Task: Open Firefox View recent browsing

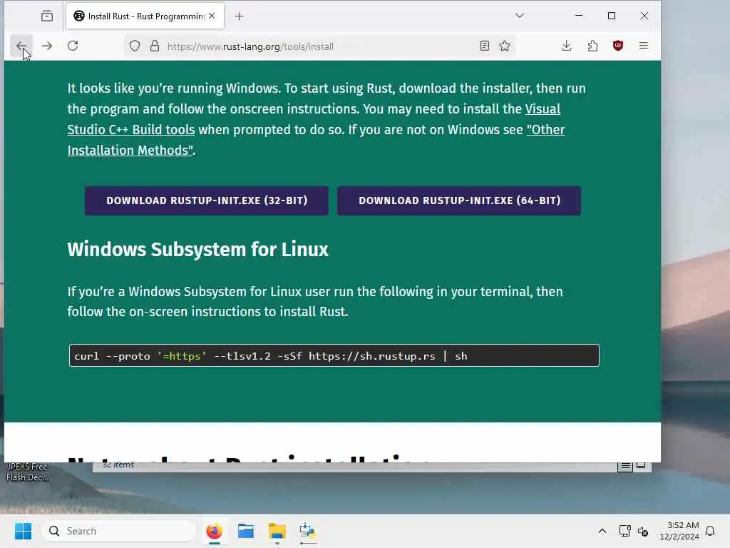Action: coord(47,16)
